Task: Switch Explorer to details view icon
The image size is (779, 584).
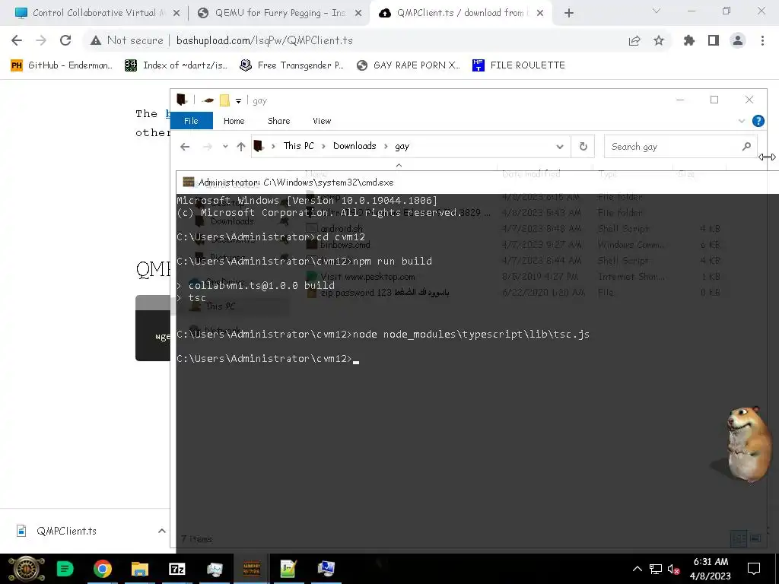Action: click(740, 538)
